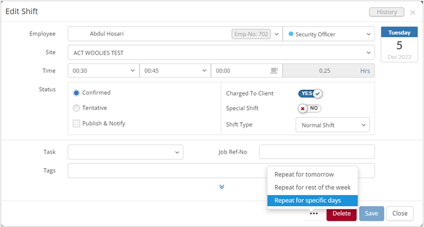This screenshot has width=424, height=227.
Task: Choose Repeat for tomorrow
Action: click(x=304, y=174)
